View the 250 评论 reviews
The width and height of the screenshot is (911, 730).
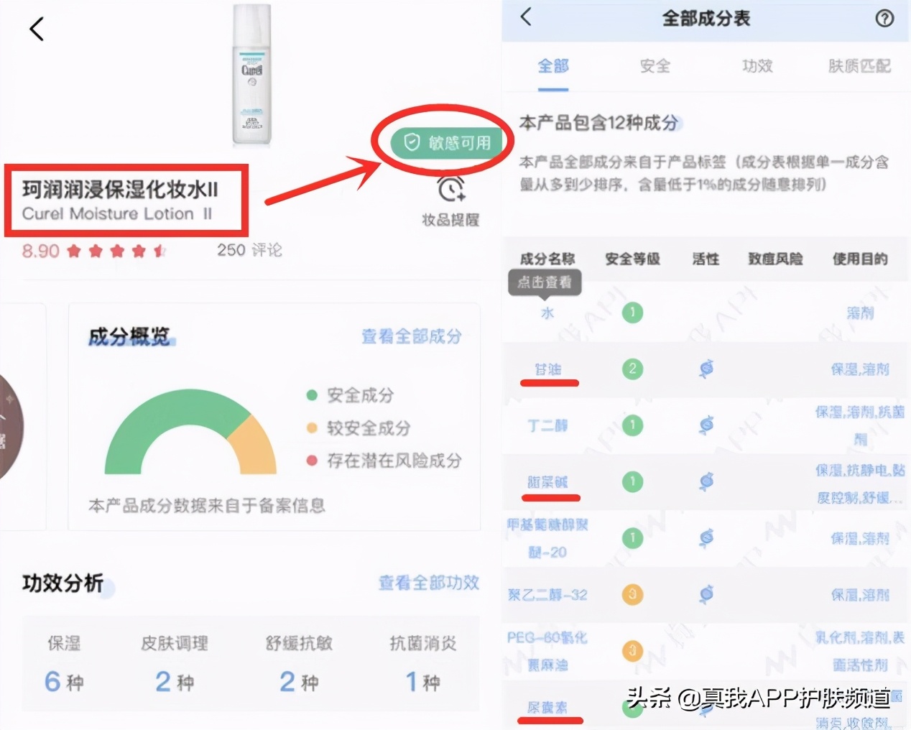tap(250, 250)
